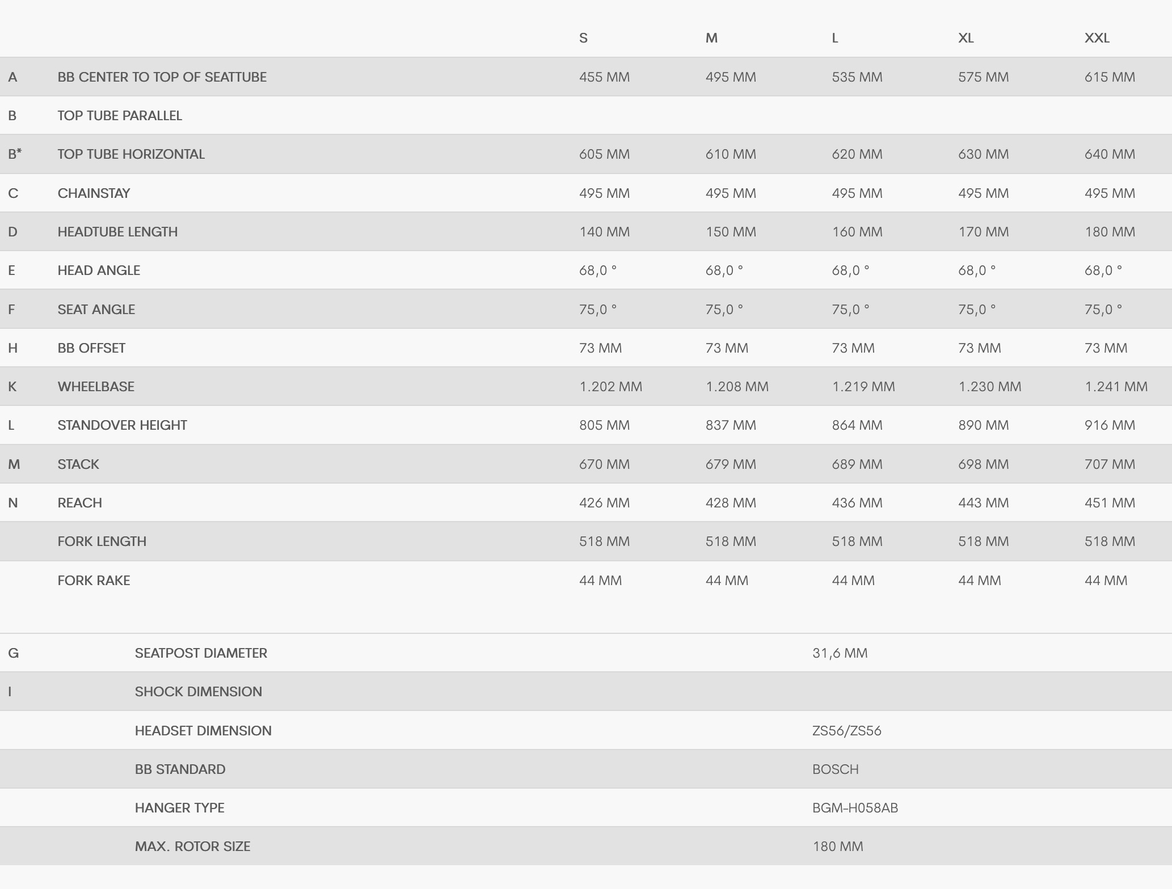Screen dimensions: 1172x889
Task: Select the SHOCK DIMENSION row label
Action: click(198, 692)
